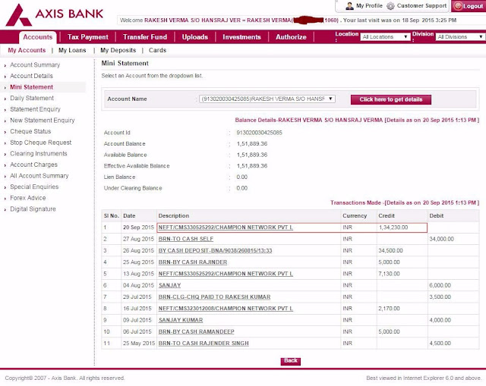Select the Account Id value 913020030425085

click(259, 133)
